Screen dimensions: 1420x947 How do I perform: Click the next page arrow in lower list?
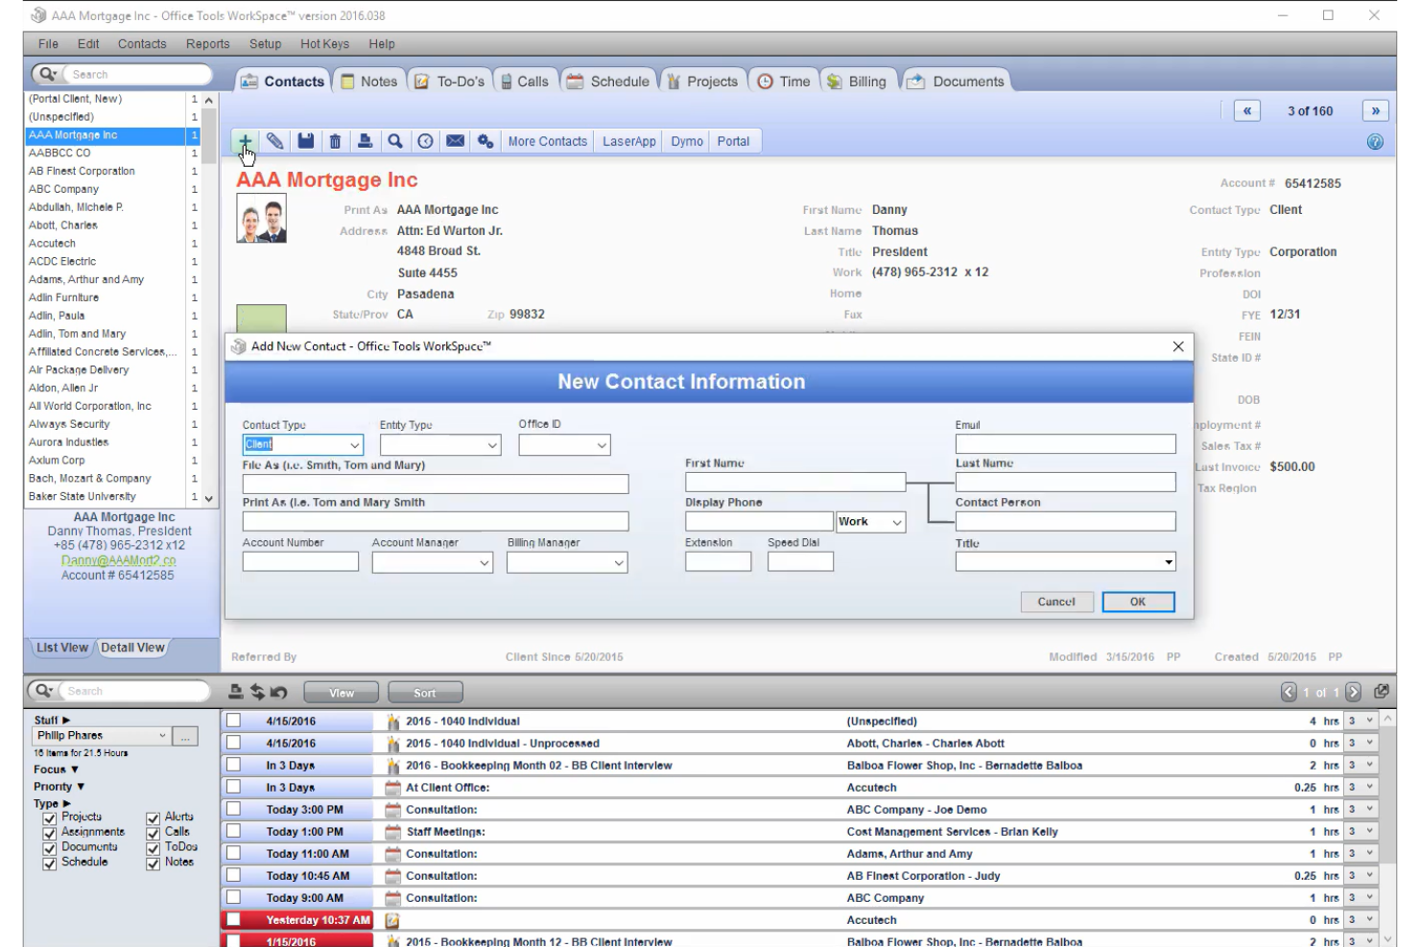click(1353, 692)
